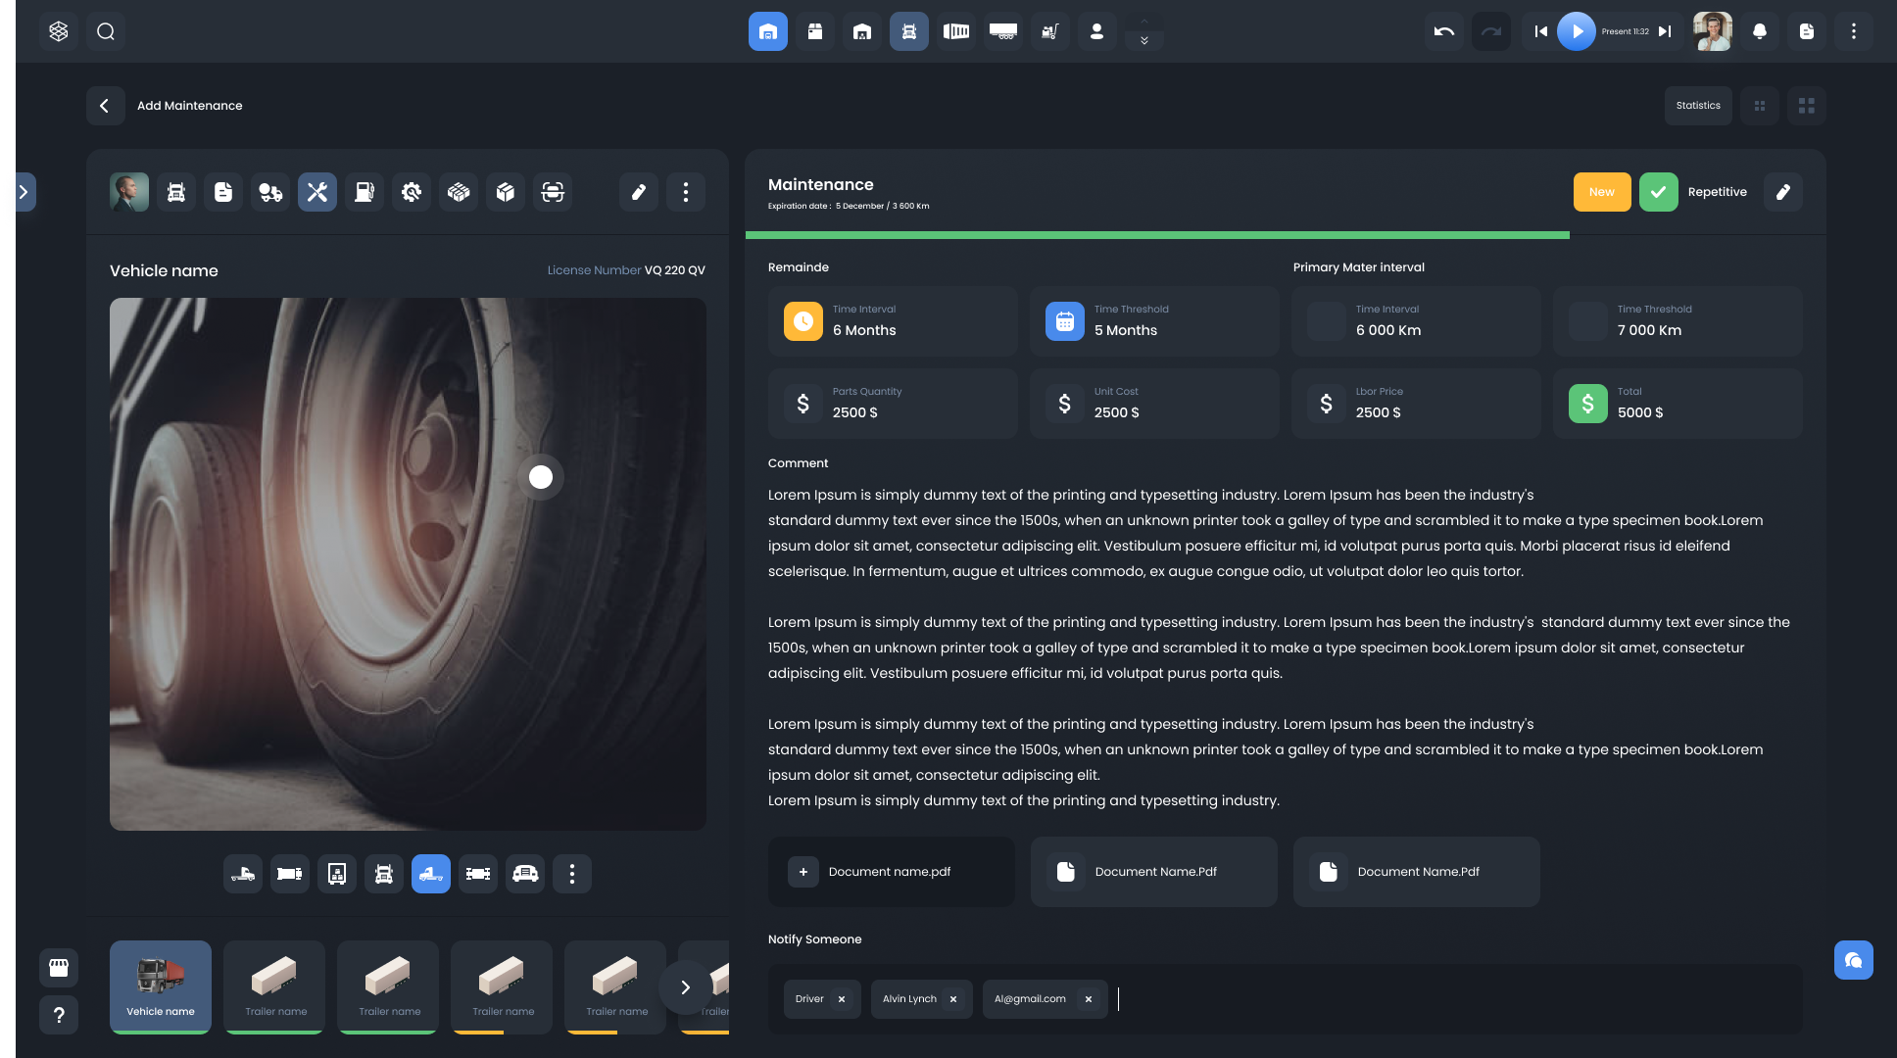Click the redo arrow
Screen dimensions: 1897x1058
[1491, 31]
